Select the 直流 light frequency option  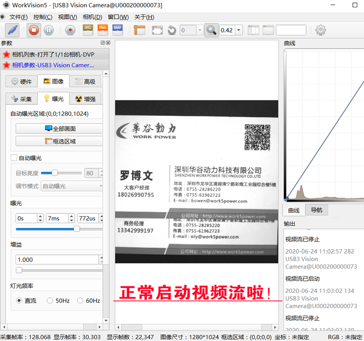[19, 301]
